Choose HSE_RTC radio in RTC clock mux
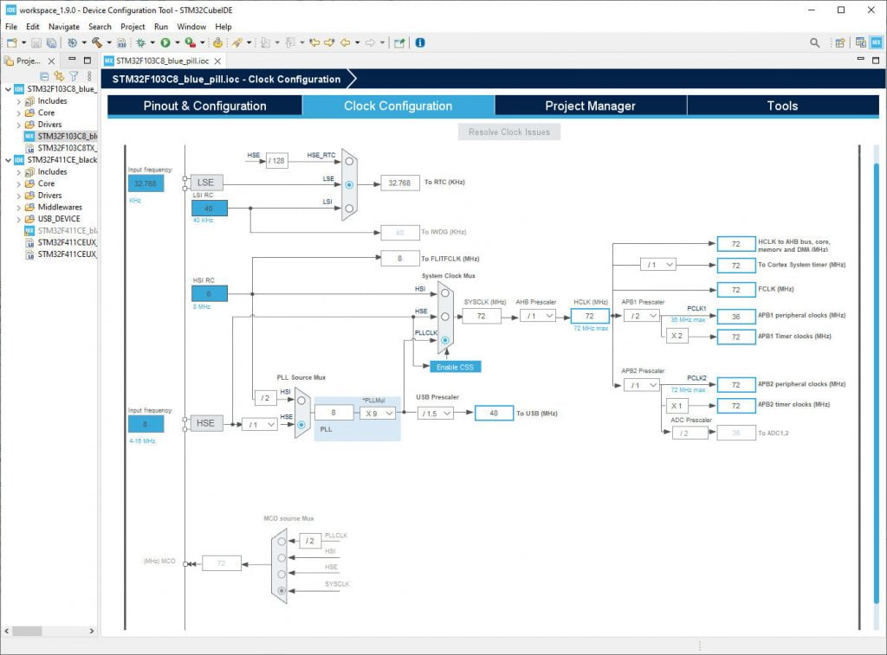 click(x=348, y=160)
